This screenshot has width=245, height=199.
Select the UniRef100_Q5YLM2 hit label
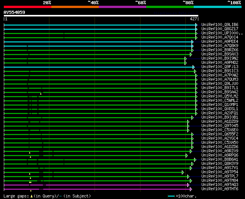click(x=219, y=96)
